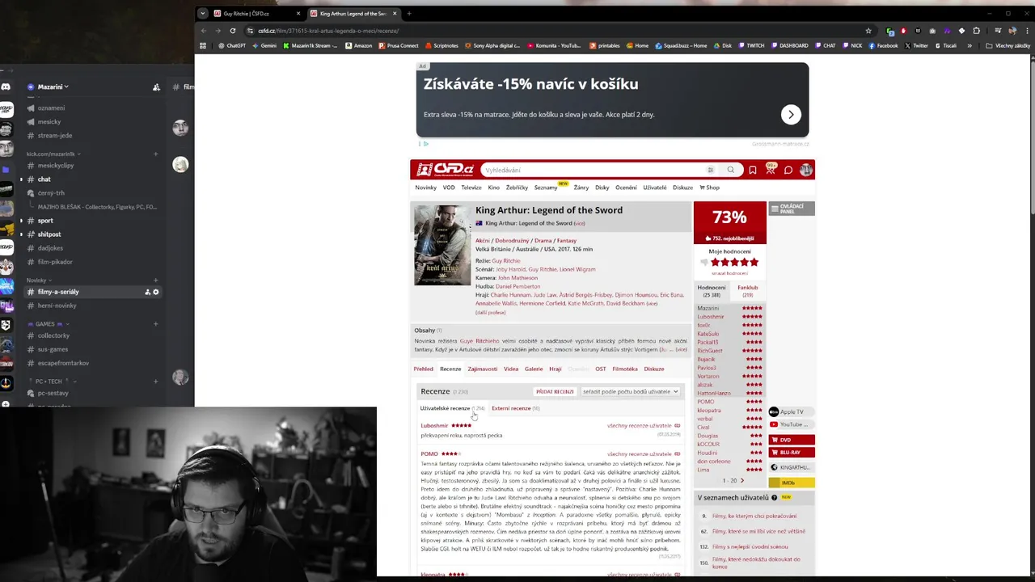The image size is (1035, 582).
Task: Add a channel to GAMES category
Action: (x=155, y=323)
